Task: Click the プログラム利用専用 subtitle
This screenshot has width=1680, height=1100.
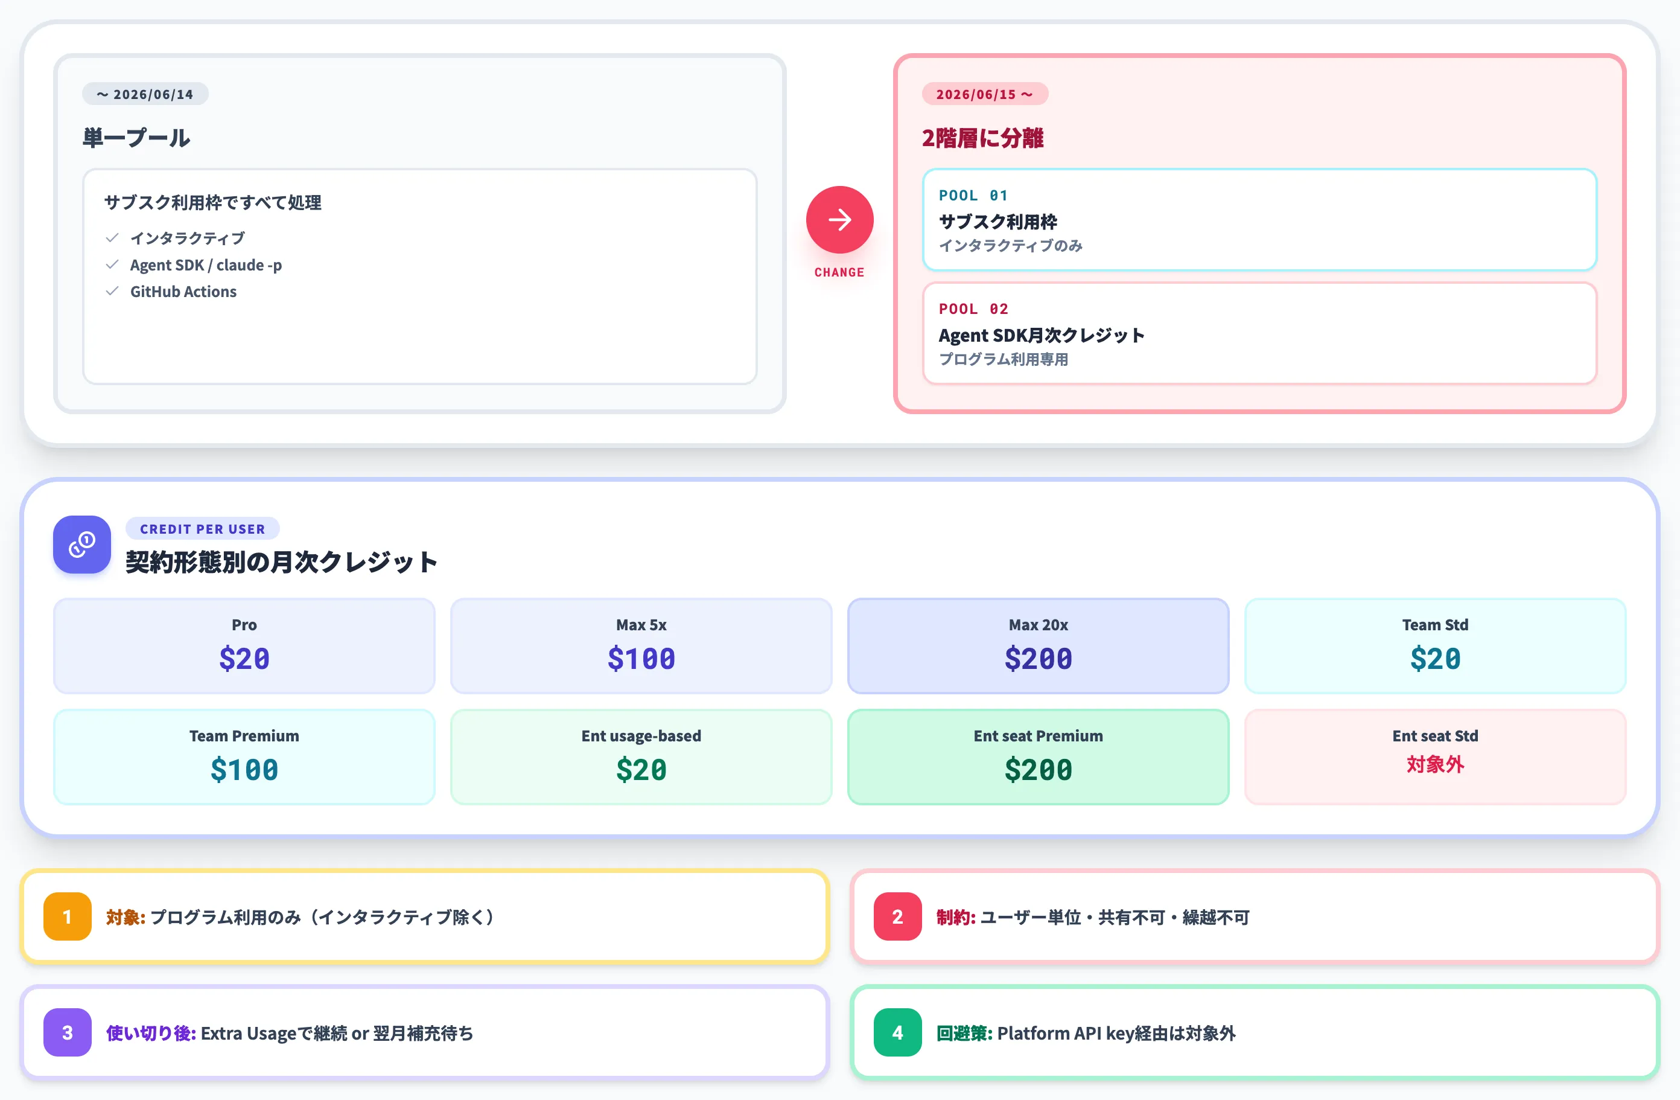Action: tap(1004, 359)
